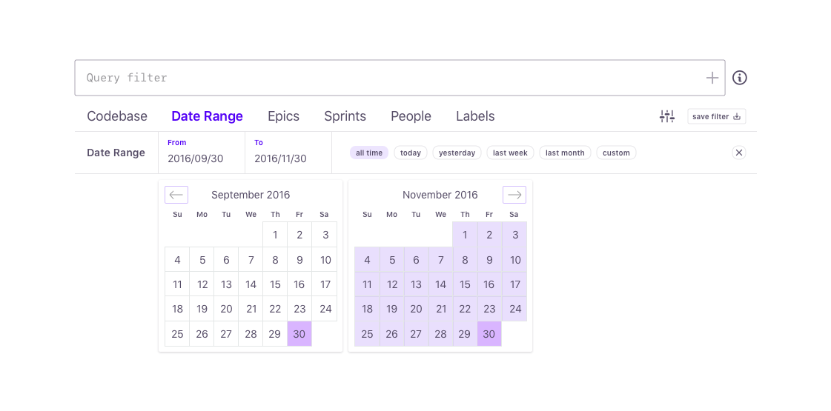Click highlighted November 30 date cell
Screen dimensions: 831x411
coord(489,334)
